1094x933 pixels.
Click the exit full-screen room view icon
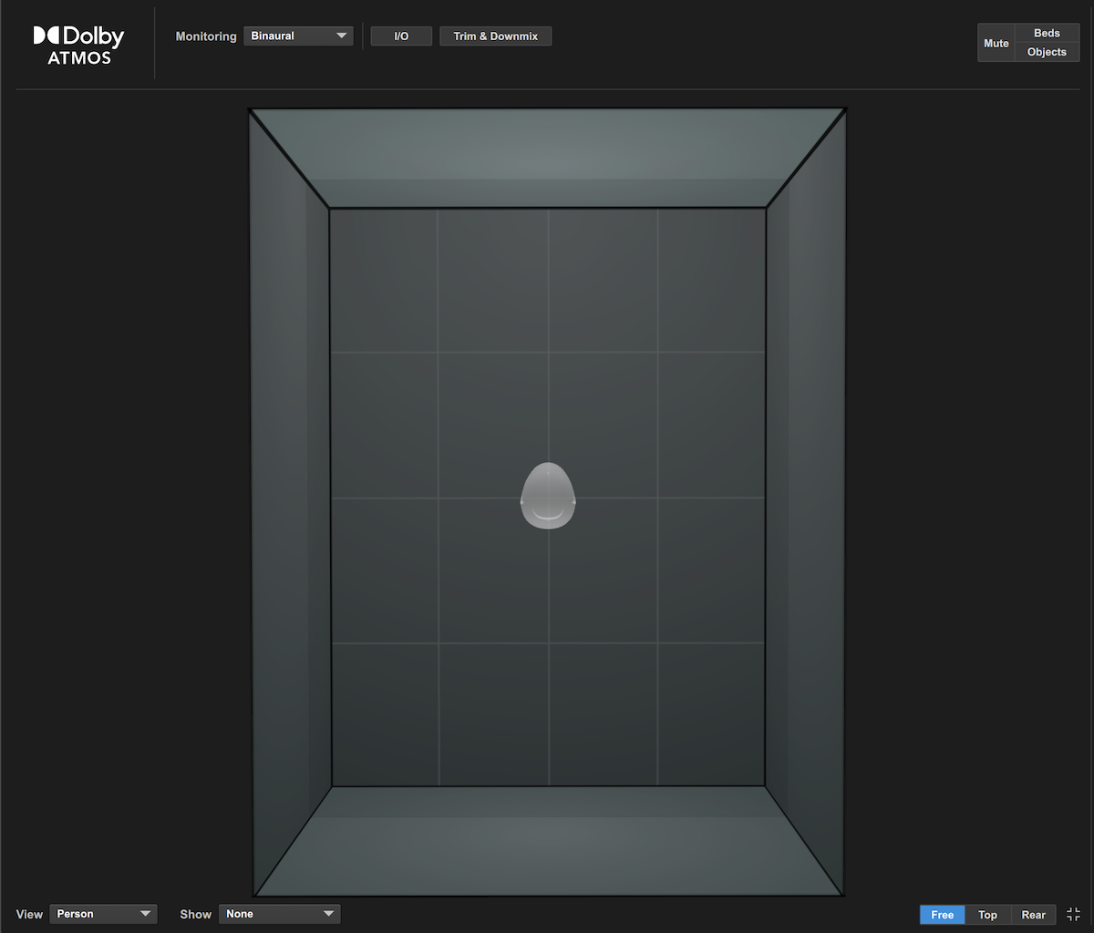click(x=1073, y=914)
